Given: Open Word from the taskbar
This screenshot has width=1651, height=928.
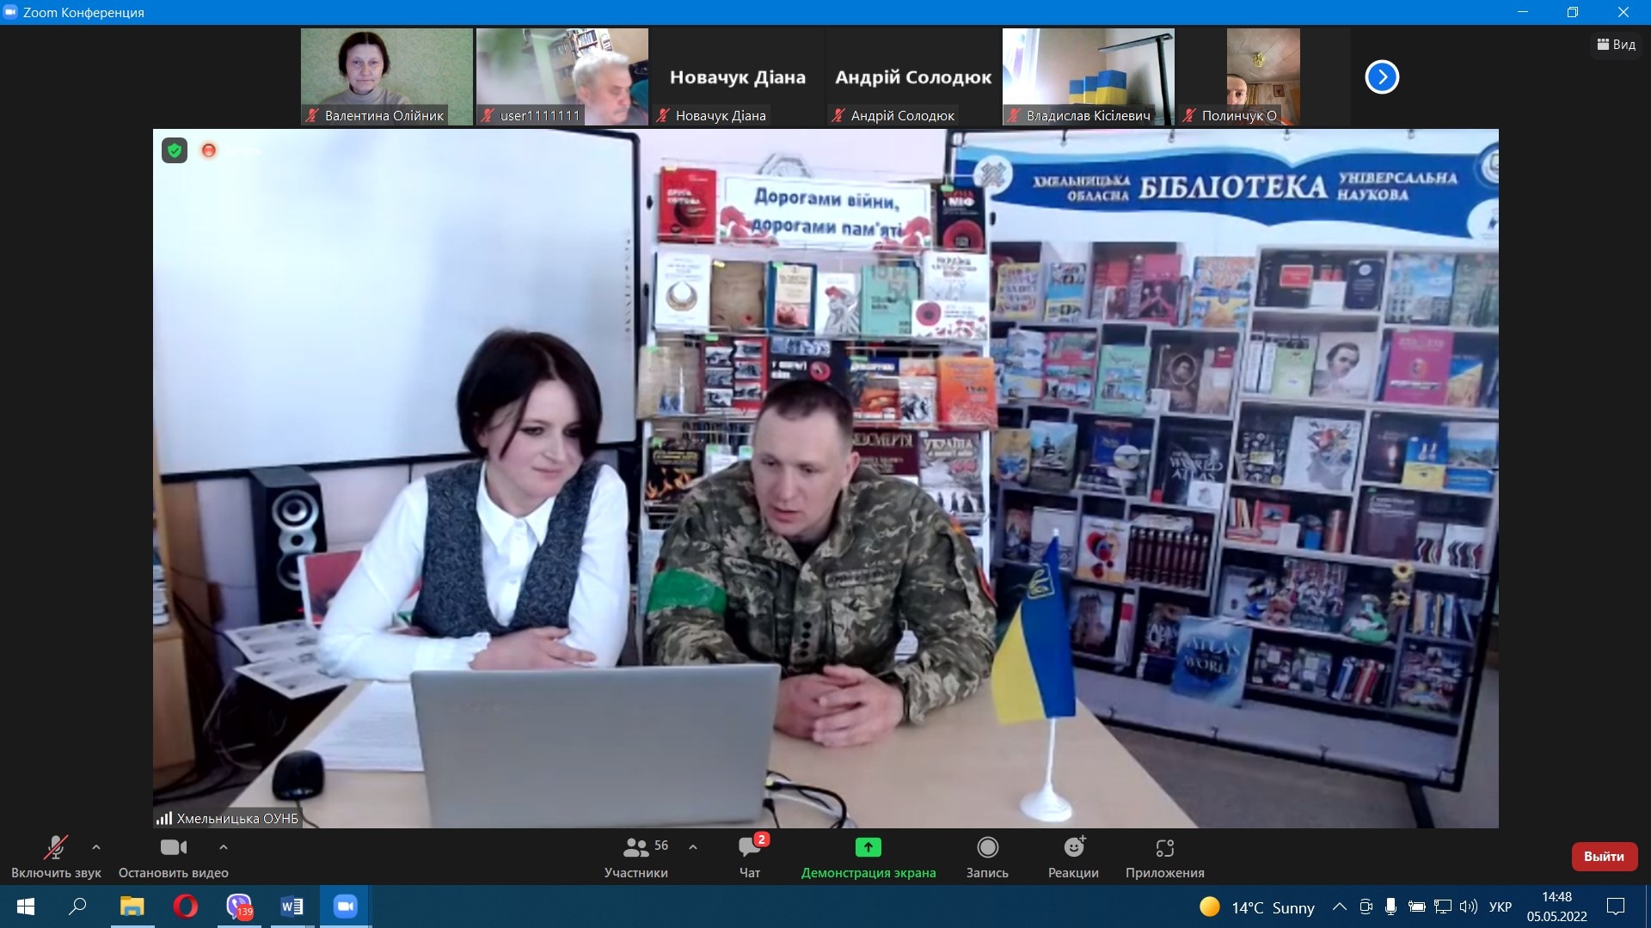Looking at the screenshot, I should point(292,907).
